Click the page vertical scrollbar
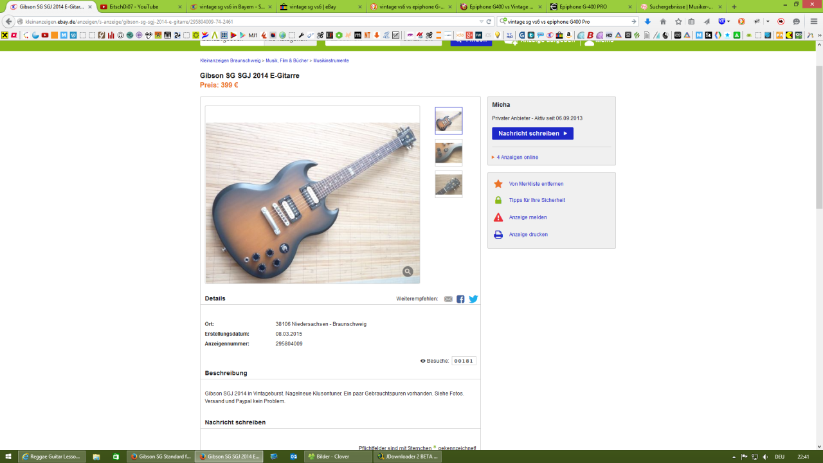The image size is (823, 463). coord(819,137)
